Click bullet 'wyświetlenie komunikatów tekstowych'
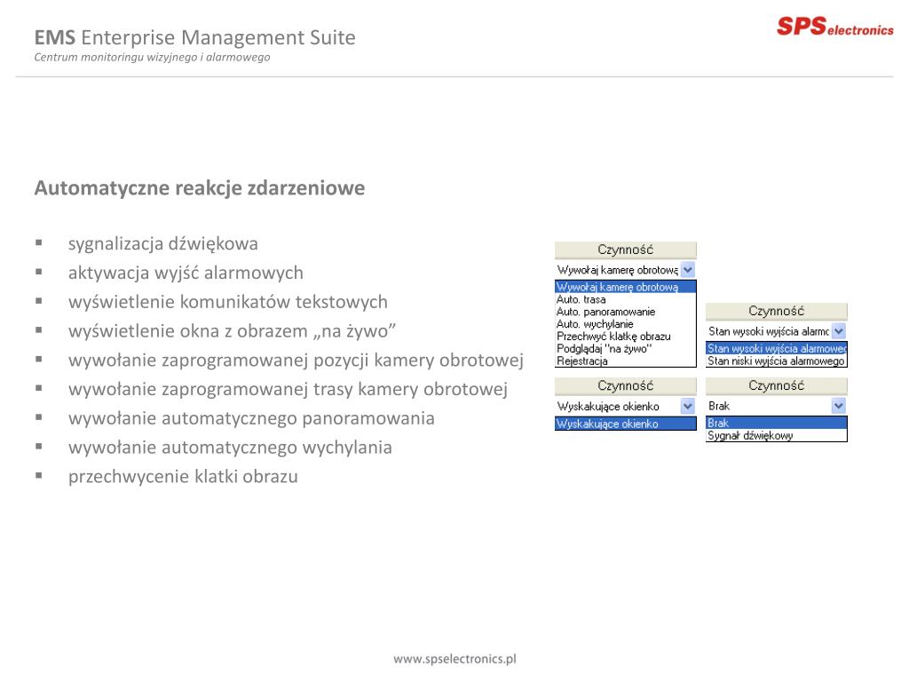 228,302
